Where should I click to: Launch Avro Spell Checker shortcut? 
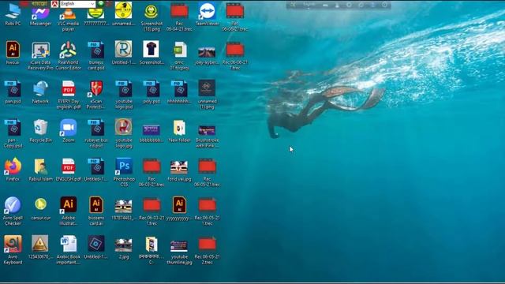[x=13, y=211]
